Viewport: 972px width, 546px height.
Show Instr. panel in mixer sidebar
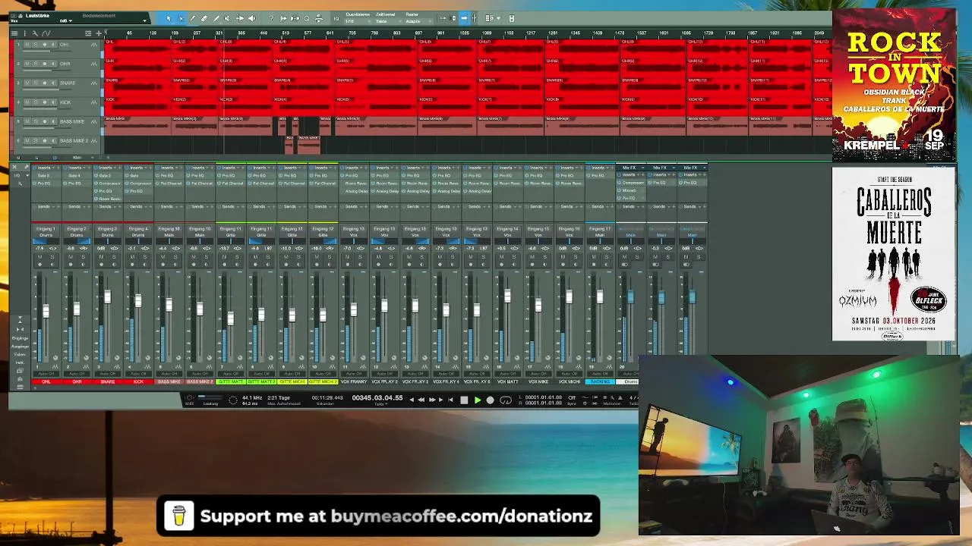pyautogui.click(x=20, y=362)
